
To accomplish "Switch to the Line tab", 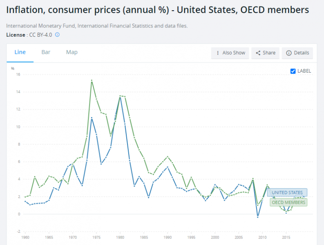I will (20, 52).
